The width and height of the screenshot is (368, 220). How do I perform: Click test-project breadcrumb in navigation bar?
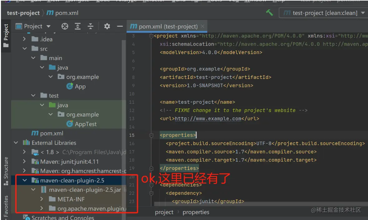(x=23, y=13)
